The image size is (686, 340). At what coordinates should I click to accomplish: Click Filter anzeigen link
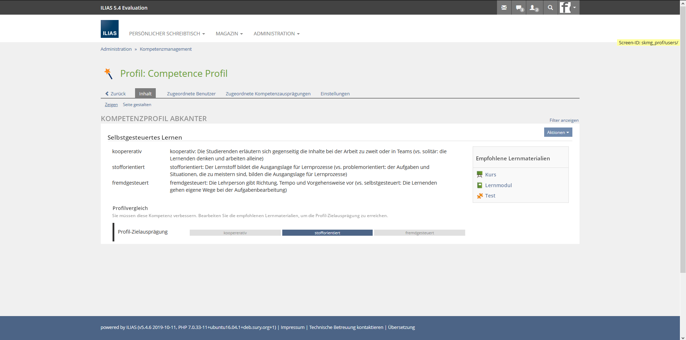click(564, 120)
